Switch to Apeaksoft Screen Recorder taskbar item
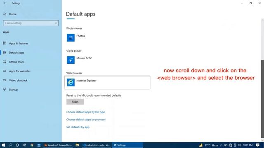 coord(58,145)
